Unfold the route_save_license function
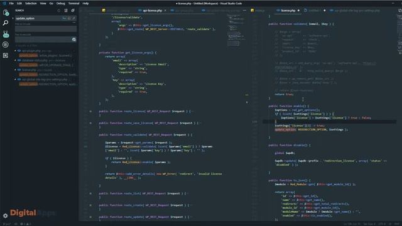 [90, 123]
